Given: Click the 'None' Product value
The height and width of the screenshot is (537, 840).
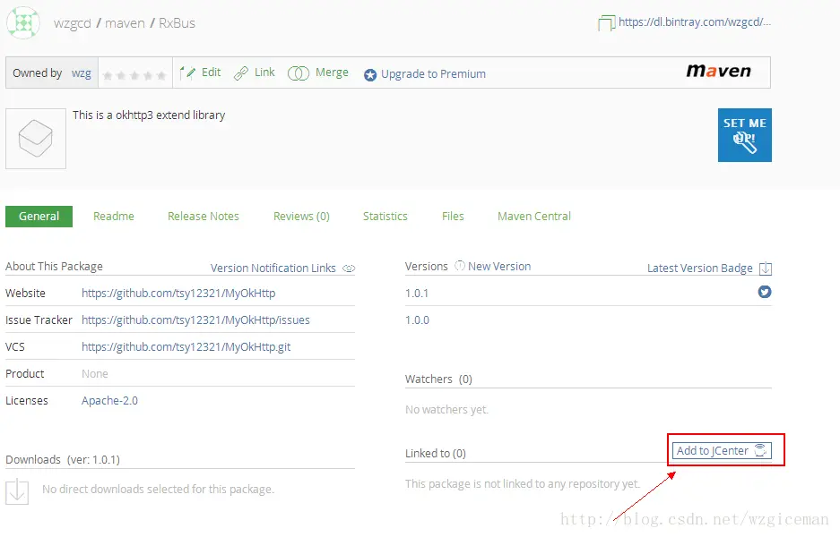Looking at the screenshot, I should click(95, 374).
